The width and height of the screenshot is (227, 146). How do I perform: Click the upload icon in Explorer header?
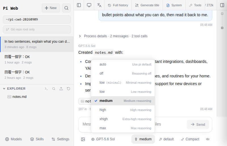61,89
